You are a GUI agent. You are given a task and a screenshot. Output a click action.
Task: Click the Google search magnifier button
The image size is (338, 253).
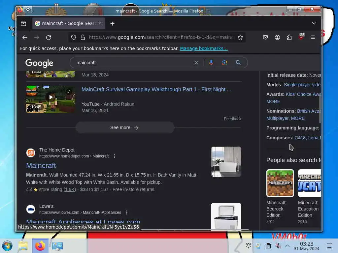click(x=238, y=63)
